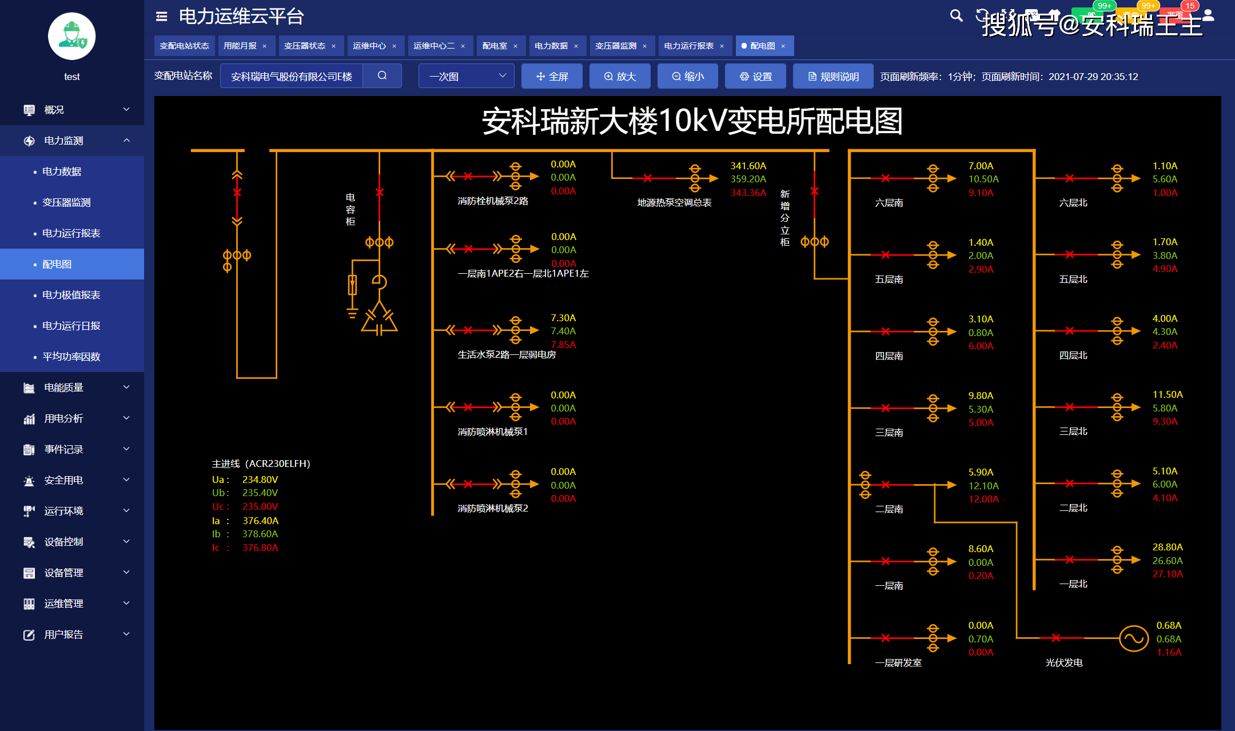Click the 光伏发电 generator symbol
Image resolution: width=1235 pixels, height=731 pixels.
pos(1133,638)
